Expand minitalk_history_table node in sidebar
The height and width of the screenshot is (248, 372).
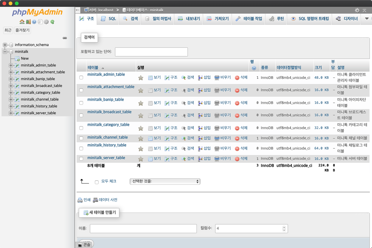coord(11,106)
